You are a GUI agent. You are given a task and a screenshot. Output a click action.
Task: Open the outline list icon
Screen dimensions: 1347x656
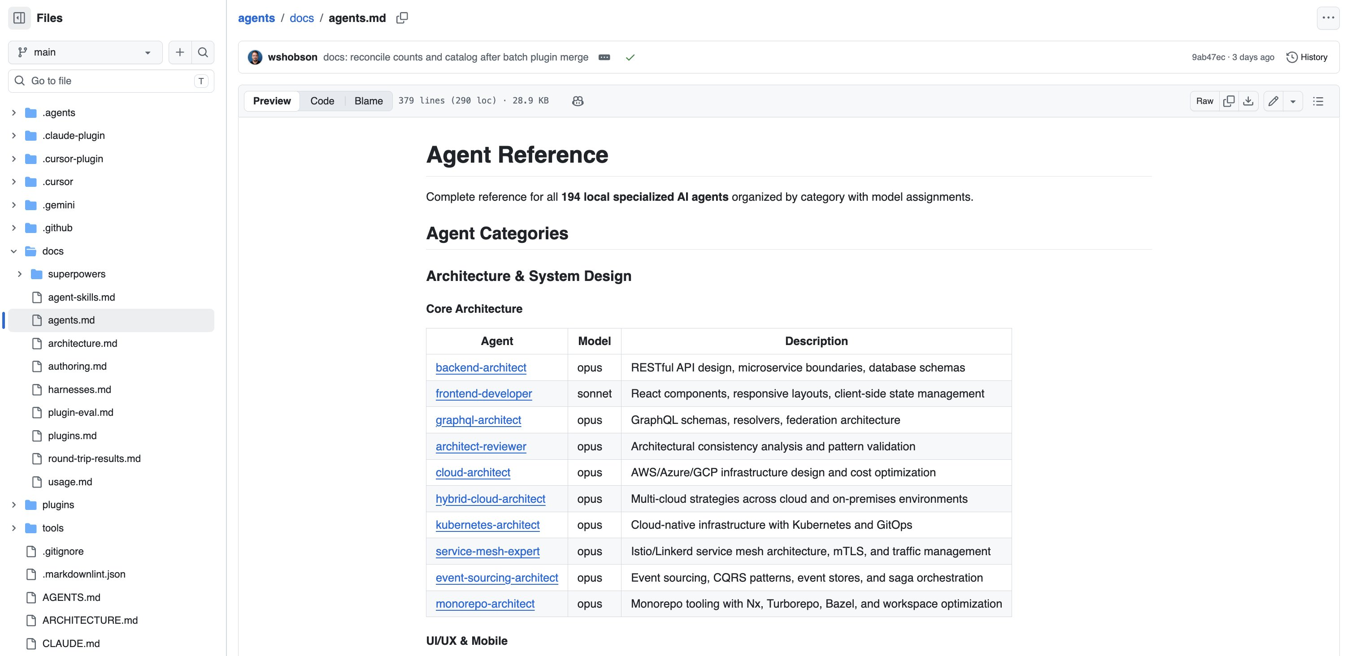1318,101
